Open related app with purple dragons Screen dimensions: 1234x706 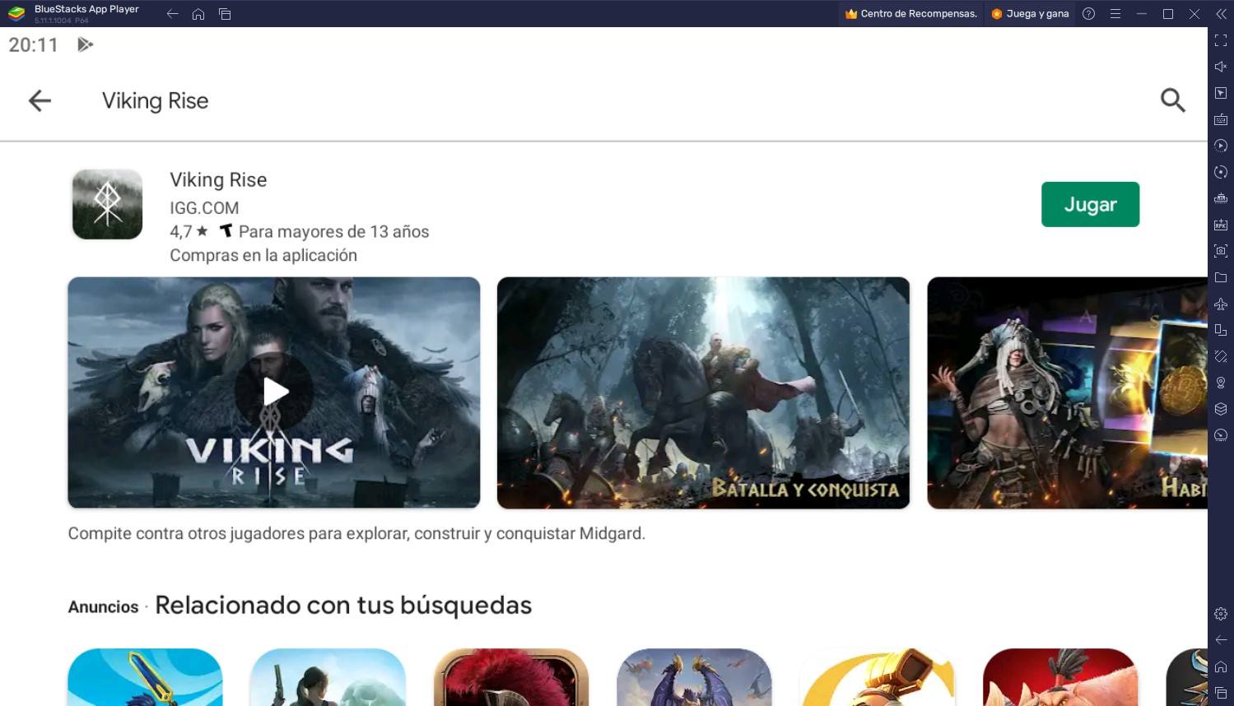pos(694,677)
